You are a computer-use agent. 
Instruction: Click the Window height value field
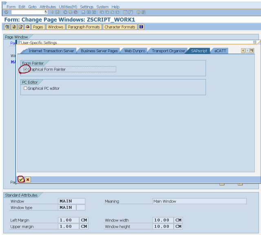[x=163, y=226]
